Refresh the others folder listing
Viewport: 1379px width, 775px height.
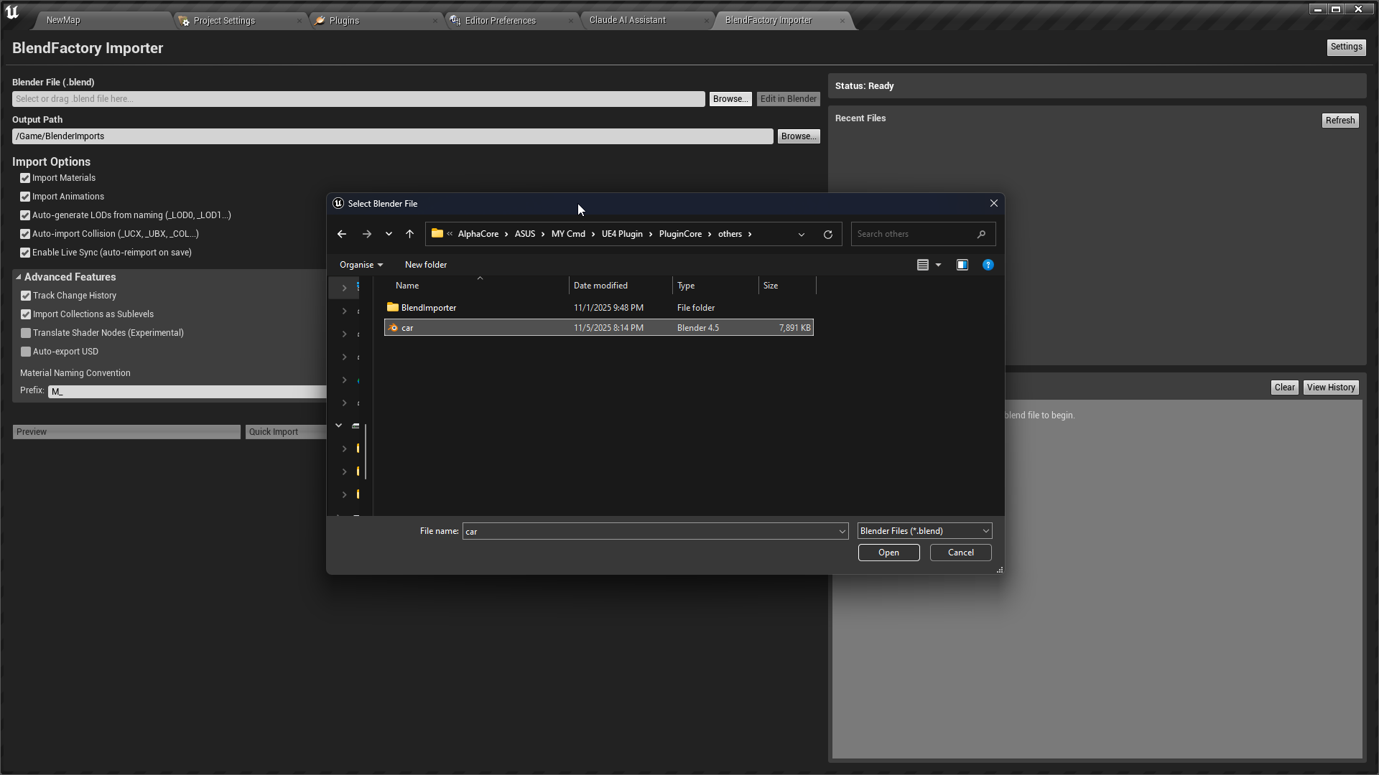828,234
